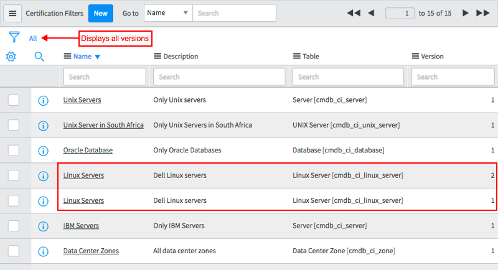Click the All filter breadcrumb
The height and width of the screenshot is (270, 498).
[33, 39]
